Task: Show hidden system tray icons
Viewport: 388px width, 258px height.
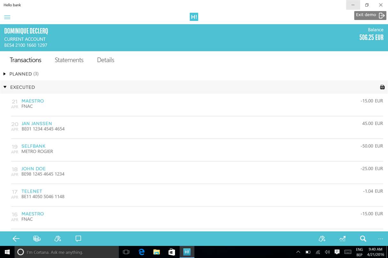Action: [298, 252]
